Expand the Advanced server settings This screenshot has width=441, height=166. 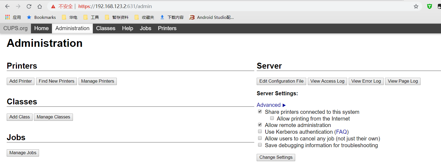point(271,105)
